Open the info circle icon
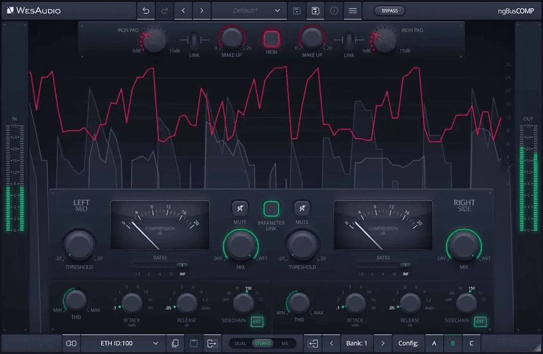 click(x=334, y=11)
